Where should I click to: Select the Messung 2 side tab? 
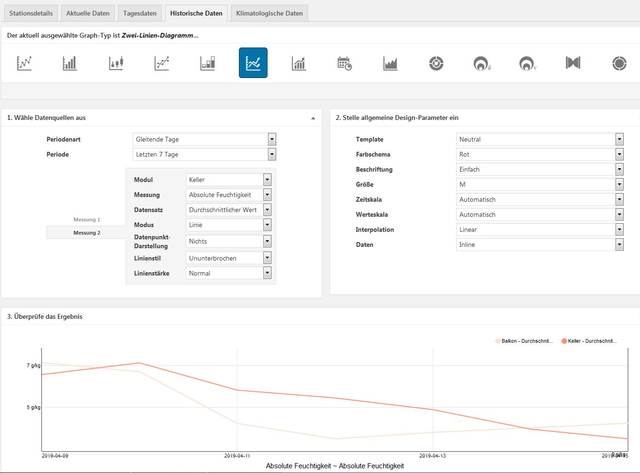click(87, 233)
